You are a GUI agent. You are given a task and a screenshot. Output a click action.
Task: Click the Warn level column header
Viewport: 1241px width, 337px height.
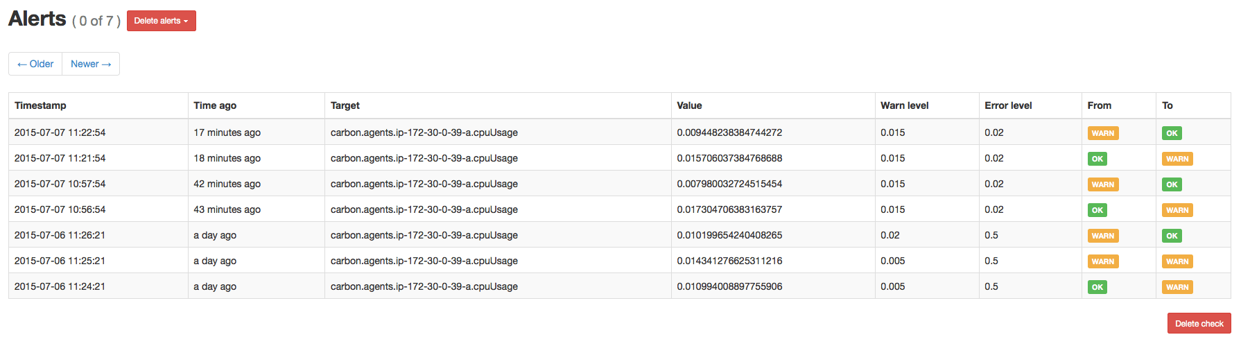tap(904, 105)
